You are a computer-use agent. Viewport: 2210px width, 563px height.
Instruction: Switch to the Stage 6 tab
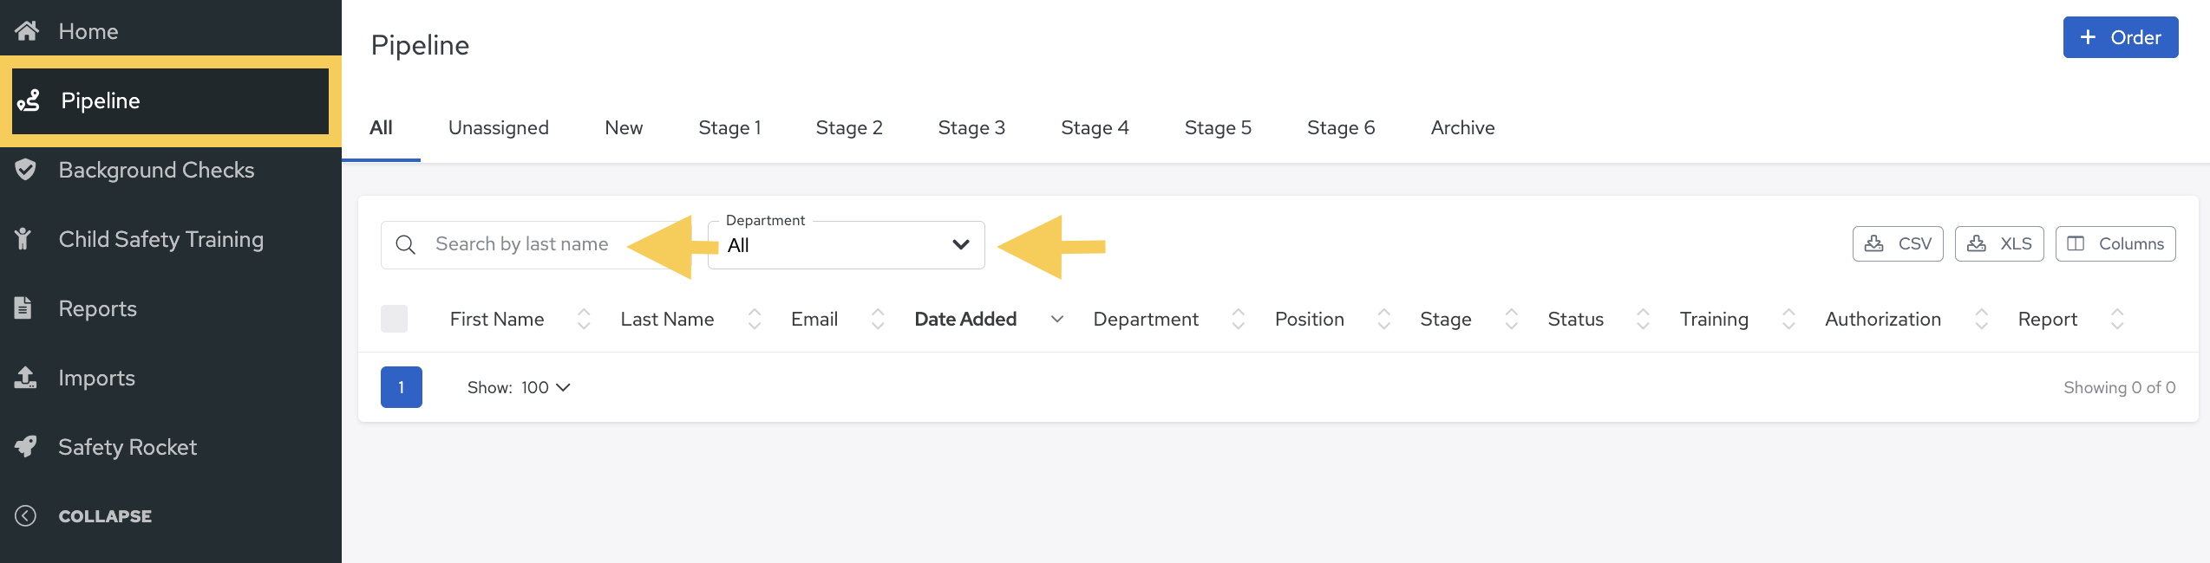click(1341, 127)
